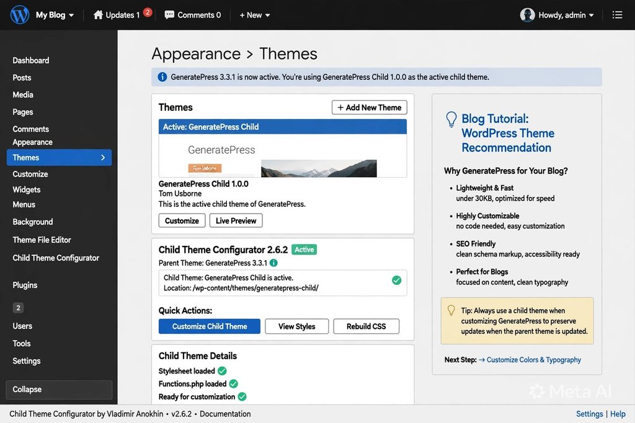Click the Live Preview button
635x423 pixels.
tap(236, 221)
